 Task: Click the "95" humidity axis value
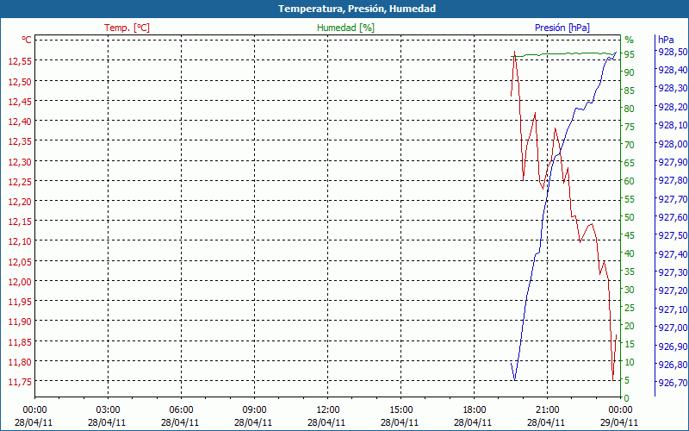coord(630,54)
